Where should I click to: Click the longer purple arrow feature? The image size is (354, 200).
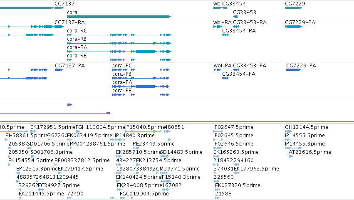[55, 113]
